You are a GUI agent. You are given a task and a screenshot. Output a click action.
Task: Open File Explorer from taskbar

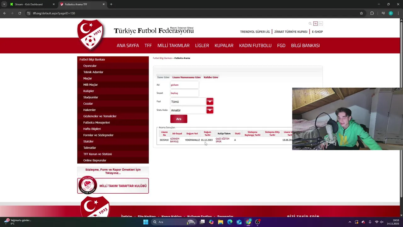click(221, 222)
